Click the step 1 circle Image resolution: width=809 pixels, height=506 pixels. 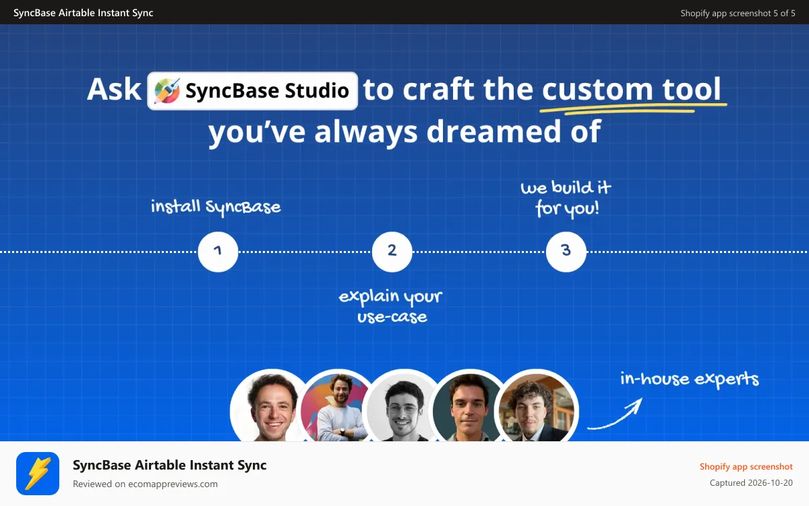coord(218,252)
